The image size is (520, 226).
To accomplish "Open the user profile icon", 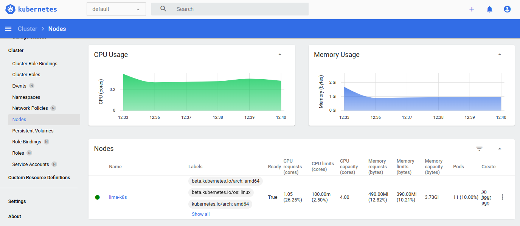I will pos(507,9).
